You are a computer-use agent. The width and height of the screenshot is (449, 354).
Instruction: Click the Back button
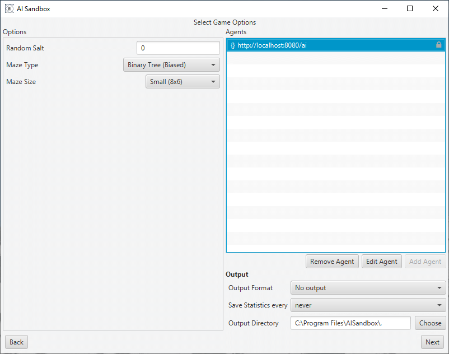point(16,342)
